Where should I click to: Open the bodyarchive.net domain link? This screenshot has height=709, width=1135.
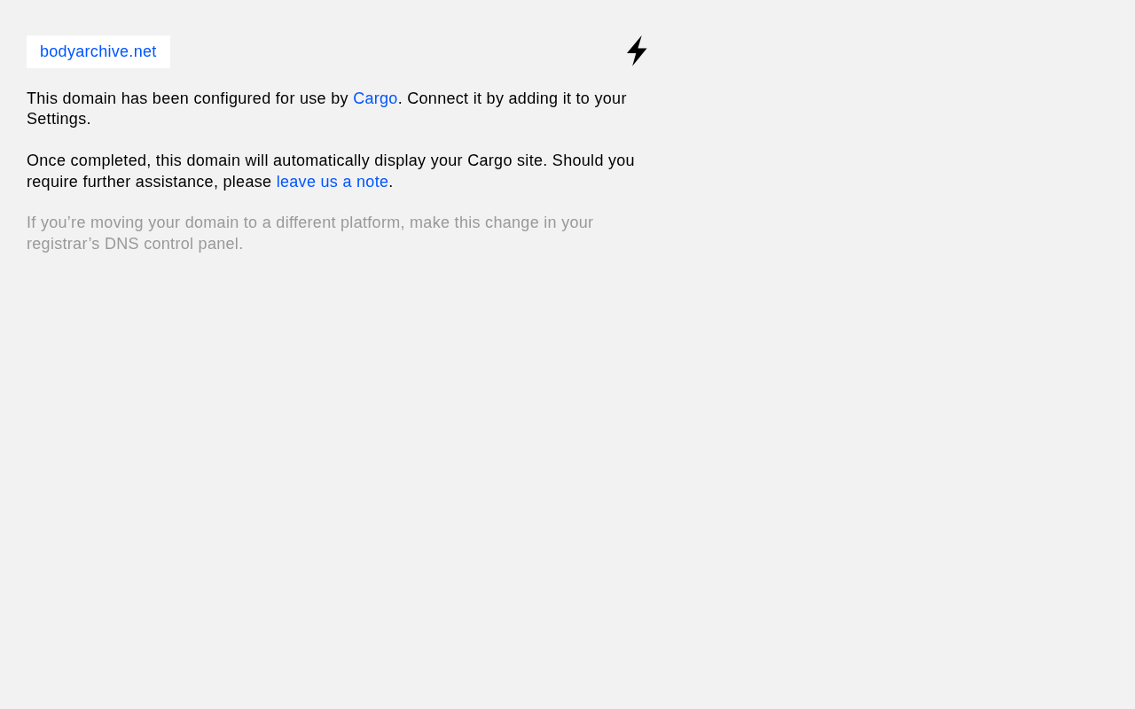(98, 51)
